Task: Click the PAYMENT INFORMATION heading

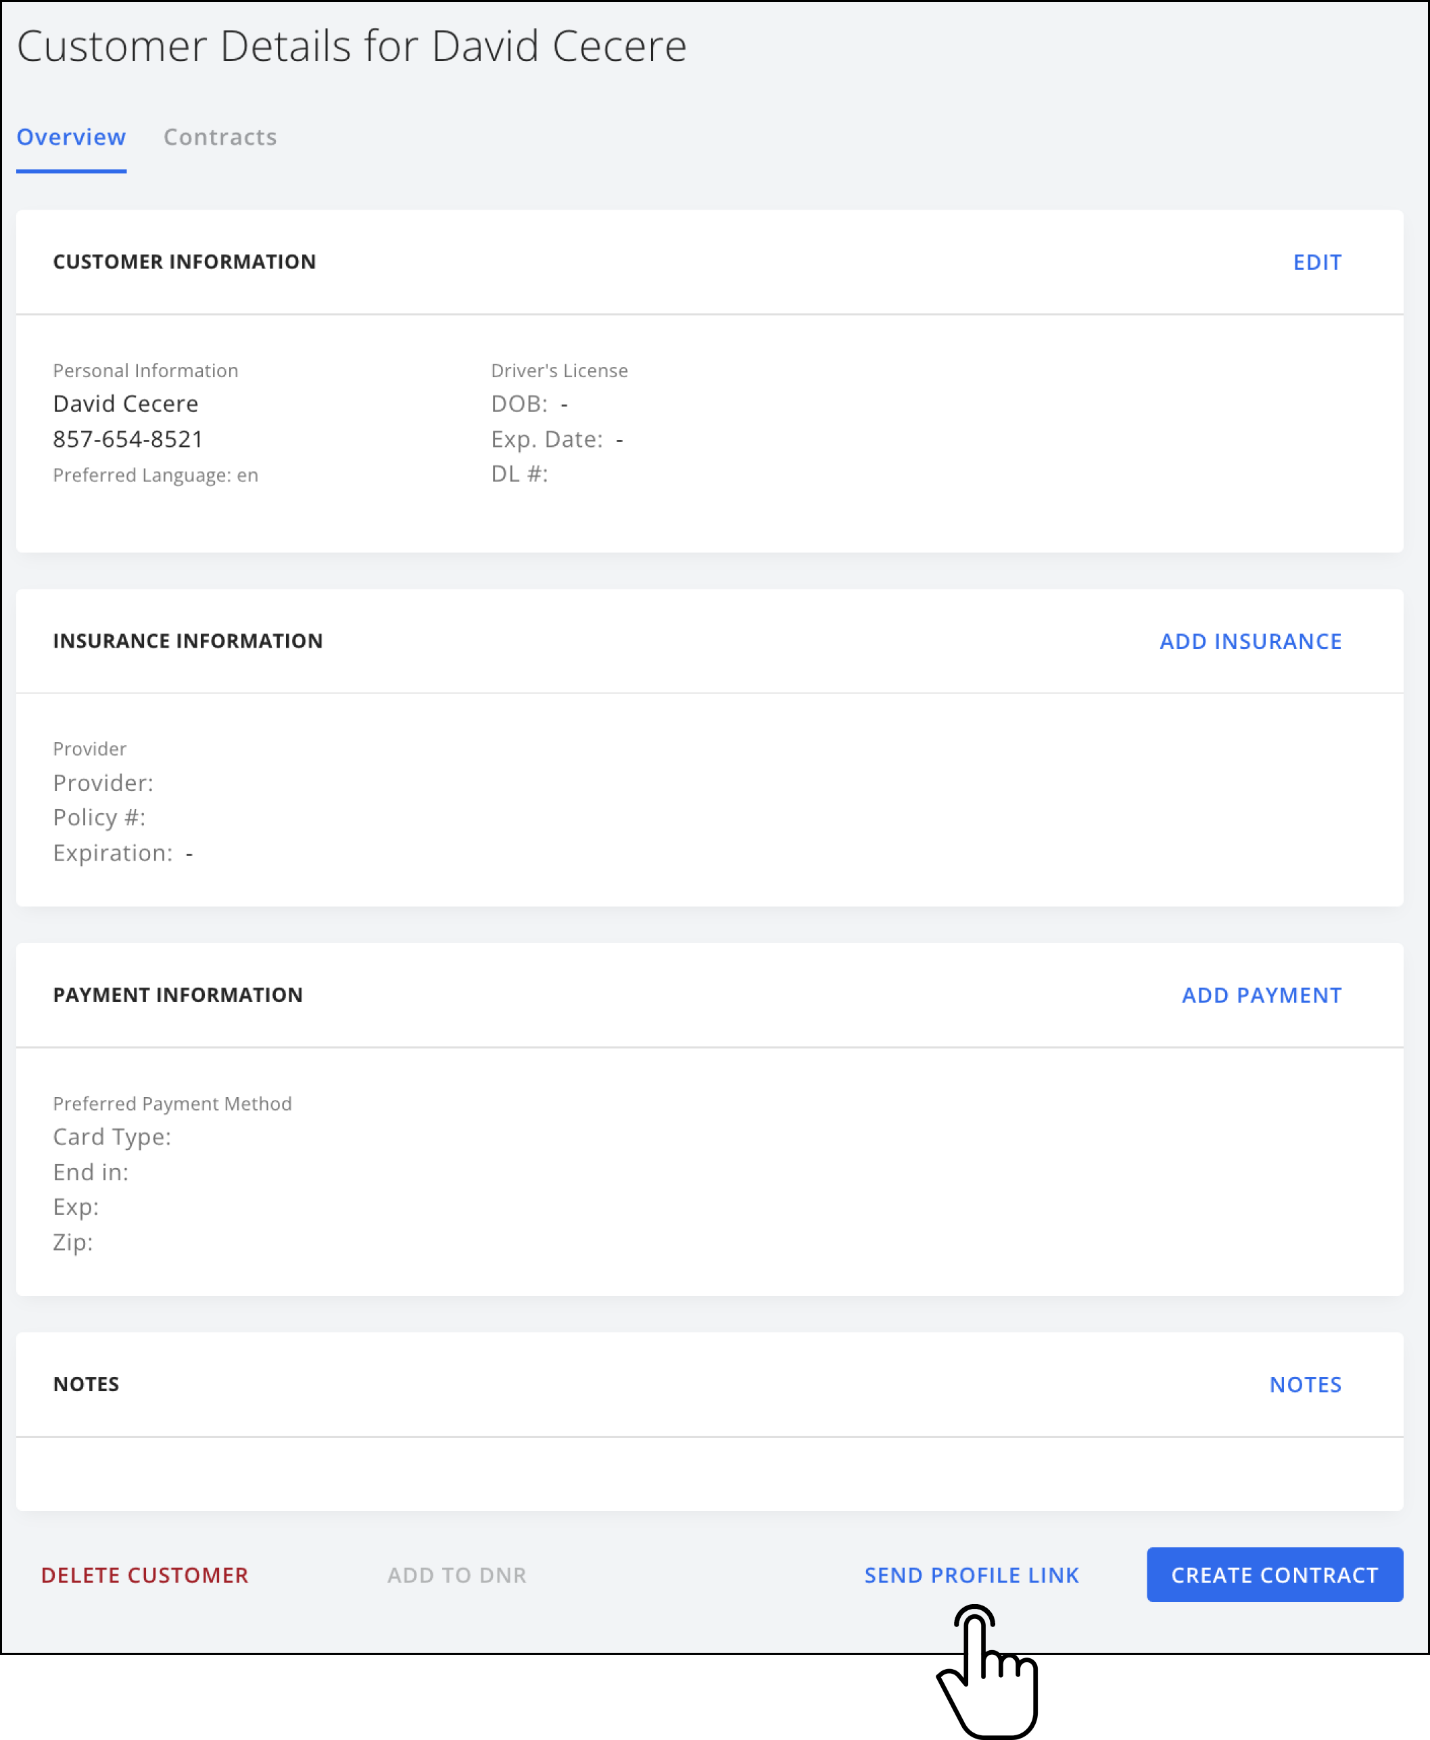Action: 178,995
